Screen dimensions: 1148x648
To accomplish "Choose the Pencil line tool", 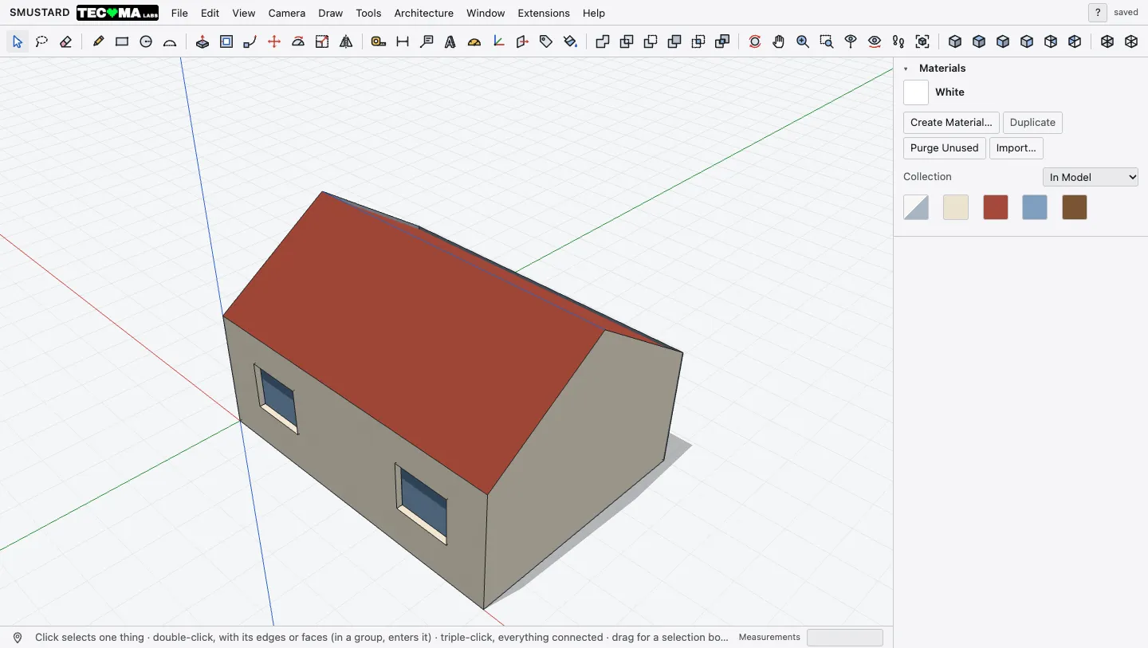I will [98, 41].
